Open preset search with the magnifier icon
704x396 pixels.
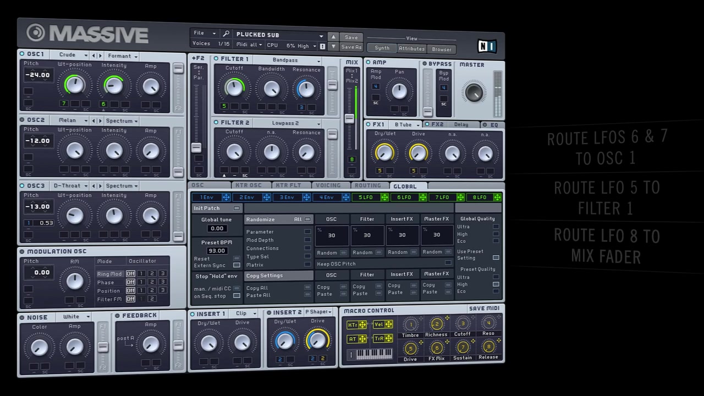pyautogui.click(x=226, y=34)
